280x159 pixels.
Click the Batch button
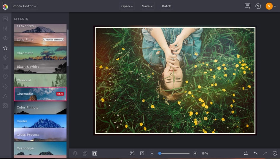point(166,6)
